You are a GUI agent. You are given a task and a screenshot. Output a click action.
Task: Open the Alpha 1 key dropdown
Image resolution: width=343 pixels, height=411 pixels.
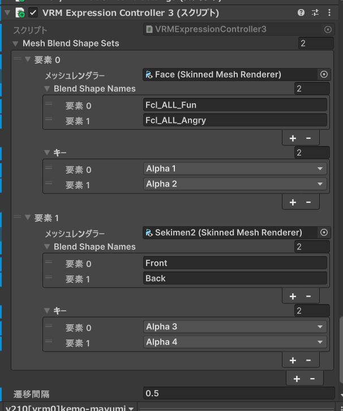point(235,169)
